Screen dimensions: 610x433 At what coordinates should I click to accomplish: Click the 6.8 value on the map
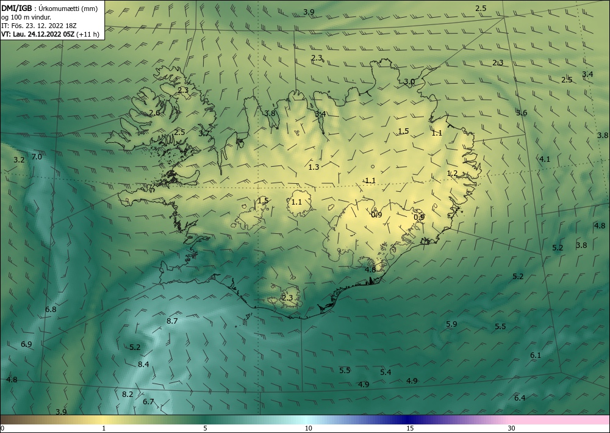[51, 310]
